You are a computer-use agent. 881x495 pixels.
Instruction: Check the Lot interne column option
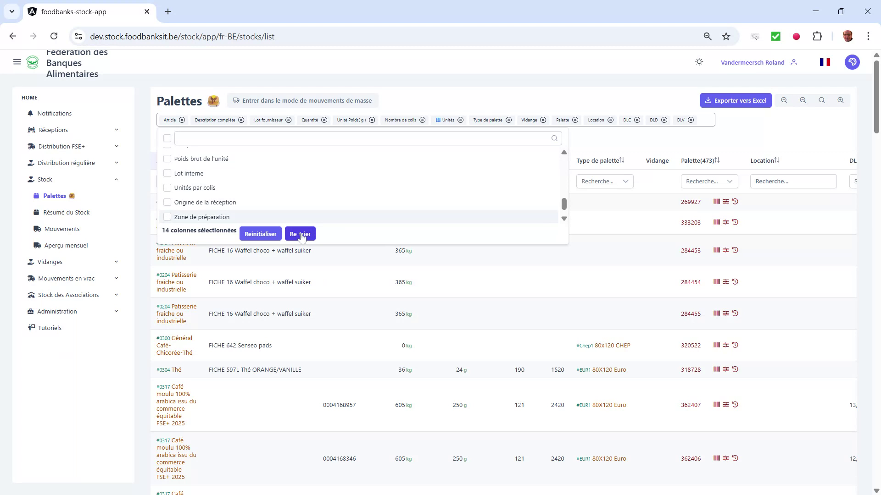point(167,173)
